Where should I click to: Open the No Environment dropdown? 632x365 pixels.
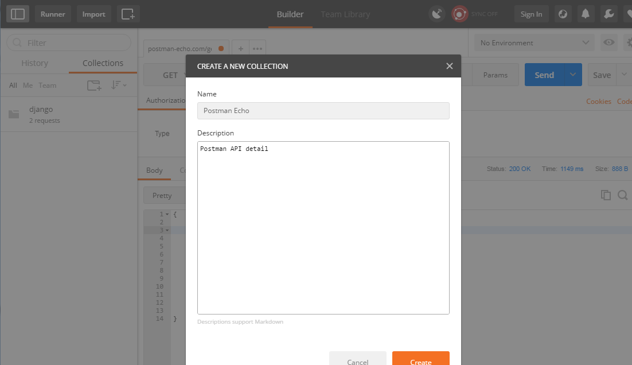pyautogui.click(x=535, y=42)
